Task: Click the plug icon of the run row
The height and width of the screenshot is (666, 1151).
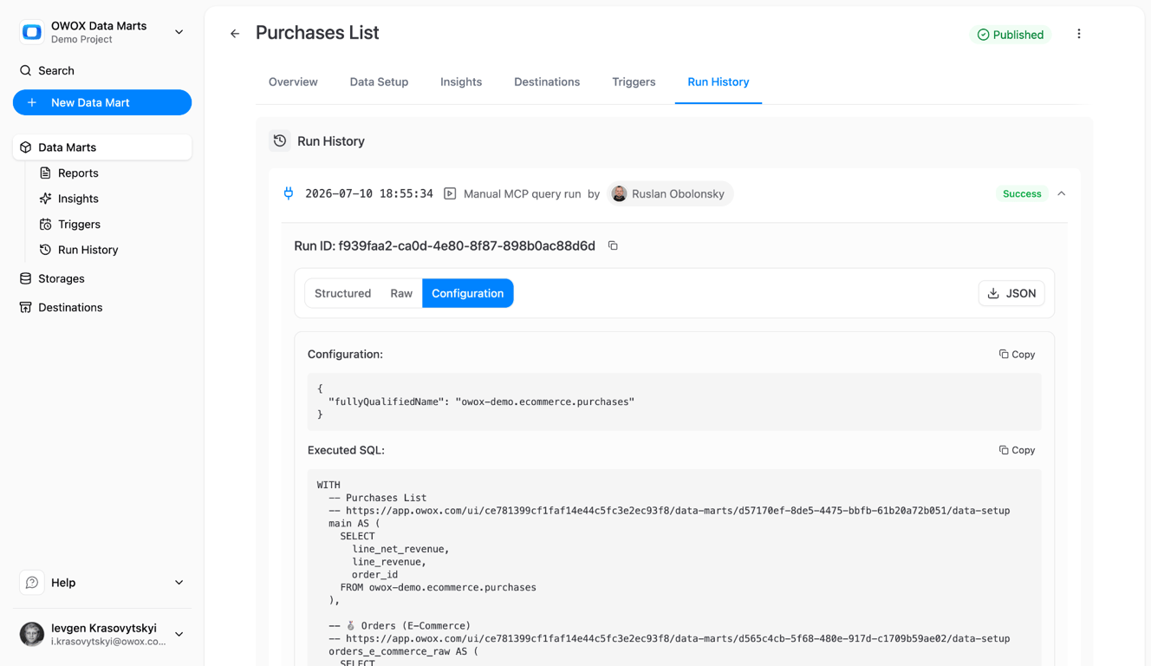Action: coord(289,193)
